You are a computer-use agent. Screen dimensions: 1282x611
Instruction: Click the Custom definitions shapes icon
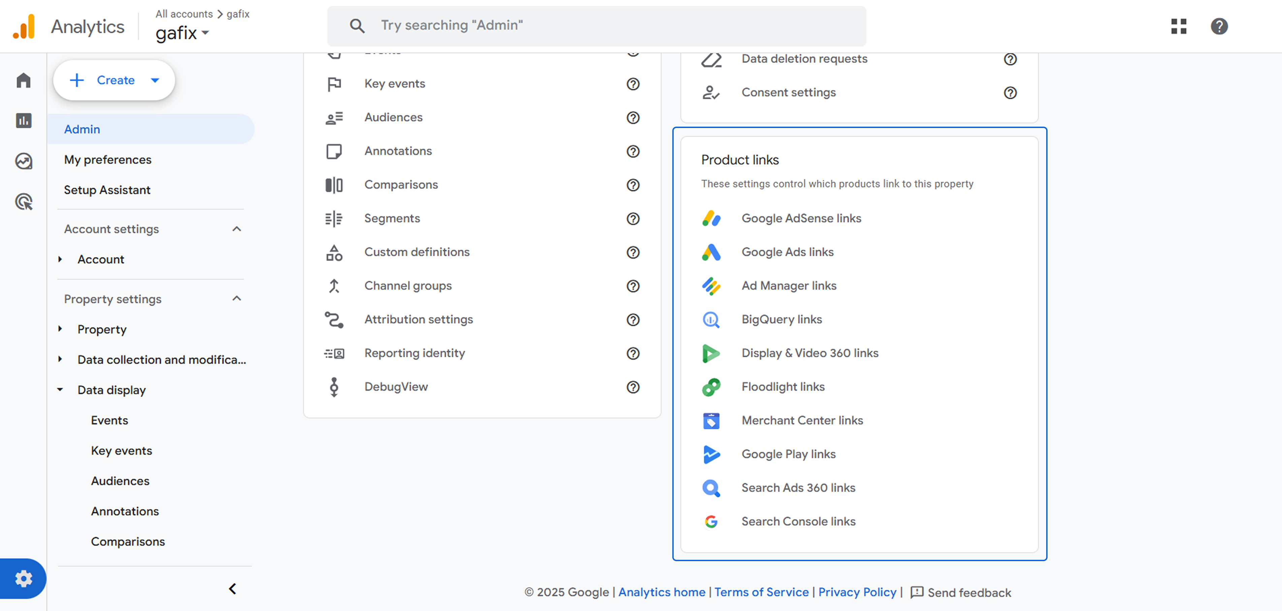click(334, 252)
